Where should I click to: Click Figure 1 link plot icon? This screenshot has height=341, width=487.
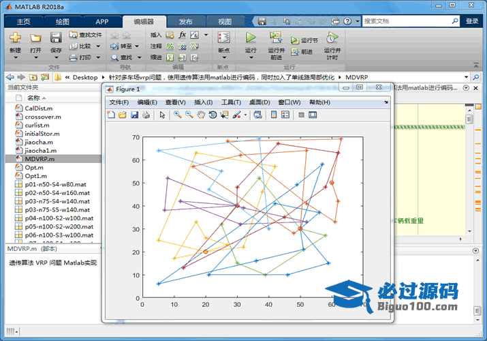[x=257, y=115]
